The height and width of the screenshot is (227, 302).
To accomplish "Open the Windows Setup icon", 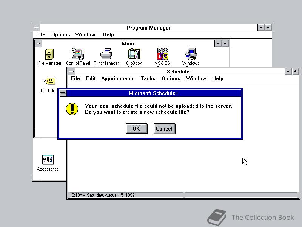I will pyautogui.click(x=191, y=57).
